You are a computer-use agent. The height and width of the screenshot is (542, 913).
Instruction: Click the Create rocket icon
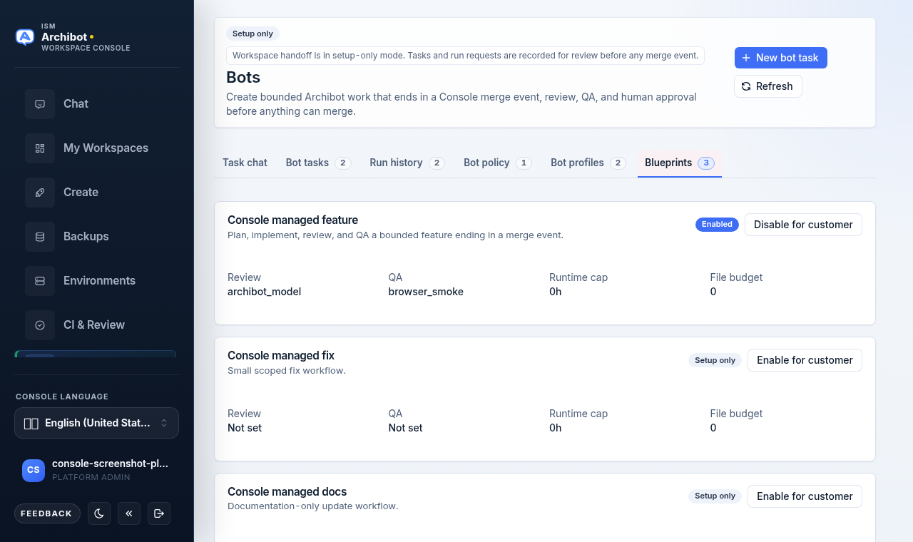coord(40,193)
